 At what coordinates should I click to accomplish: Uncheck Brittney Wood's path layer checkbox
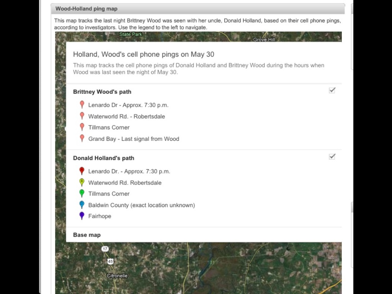pyautogui.click(x=332, y=90)
